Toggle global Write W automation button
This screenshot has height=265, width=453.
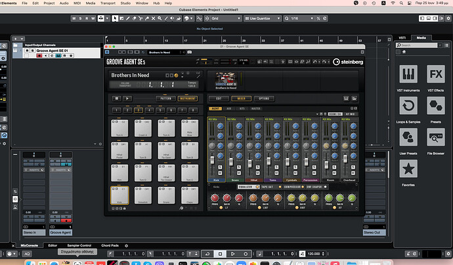[x=93, y=18]
